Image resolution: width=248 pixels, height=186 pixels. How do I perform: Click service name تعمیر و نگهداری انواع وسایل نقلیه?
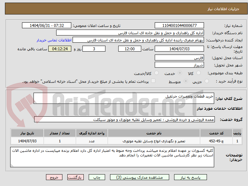[154, 141]
